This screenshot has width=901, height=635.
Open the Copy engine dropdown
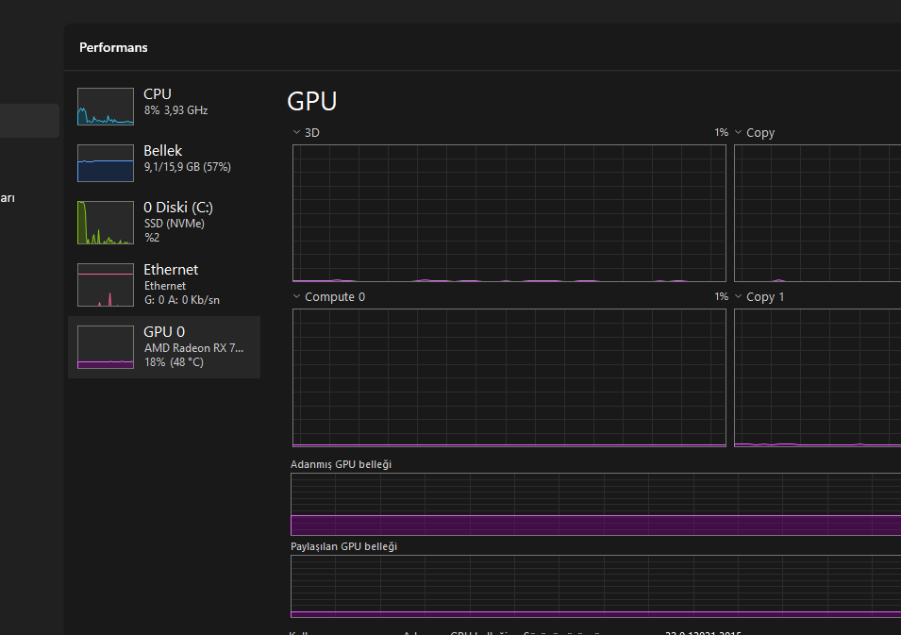pyautogui.click(x=755, y=133)
